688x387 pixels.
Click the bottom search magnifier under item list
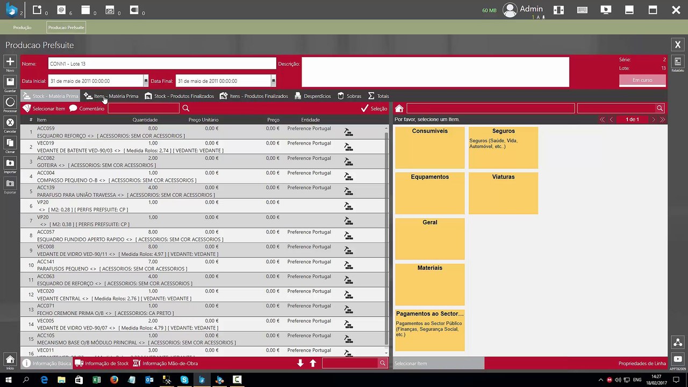point(382,363)
